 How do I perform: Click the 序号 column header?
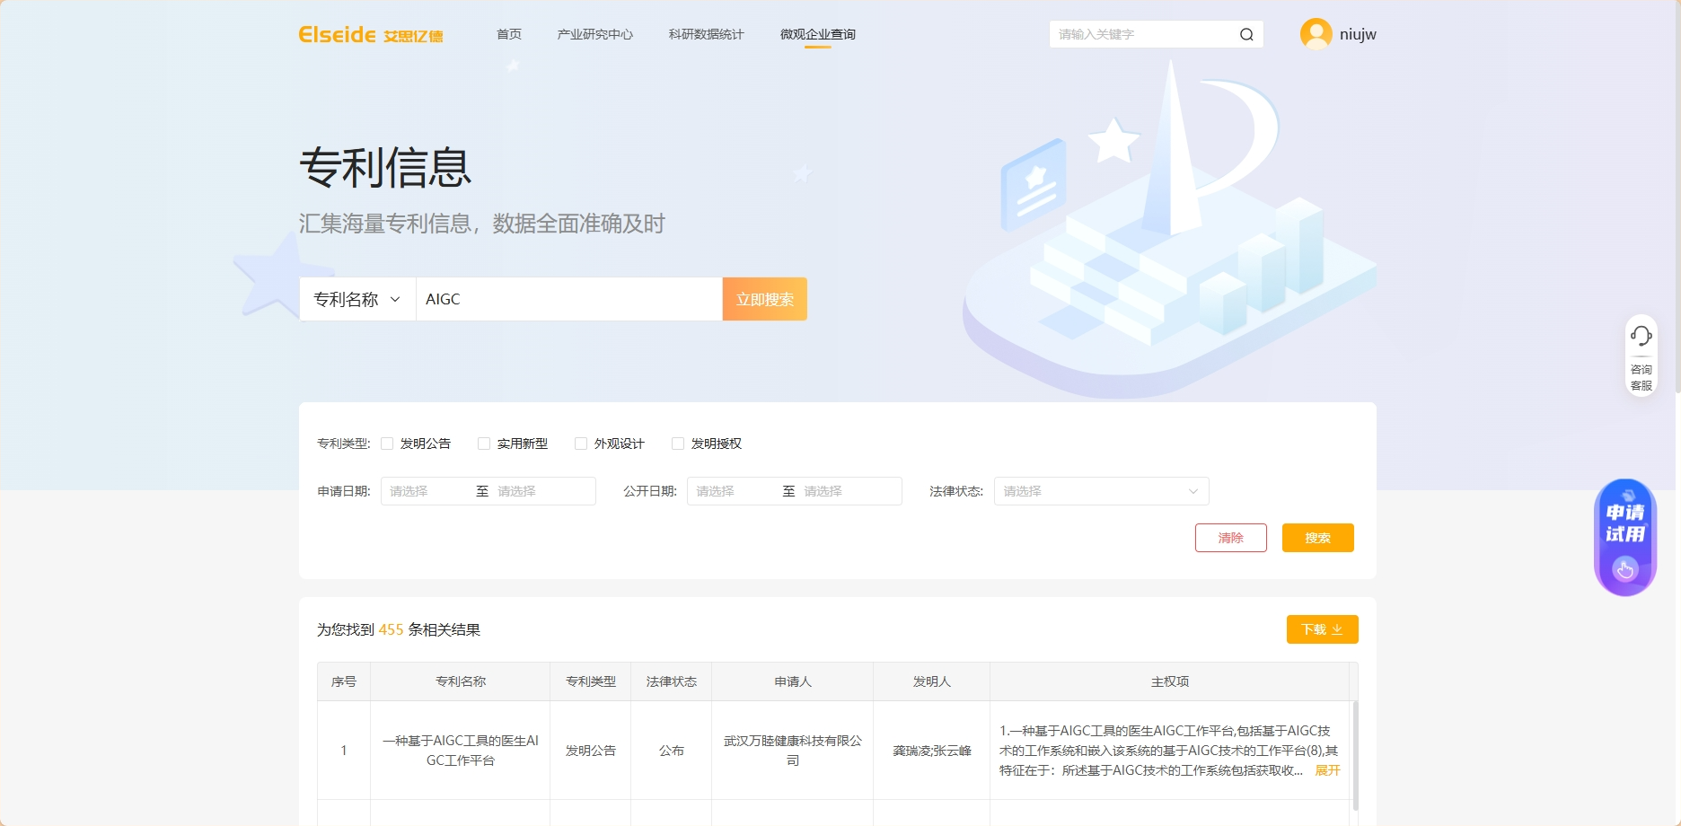[344, 681]
